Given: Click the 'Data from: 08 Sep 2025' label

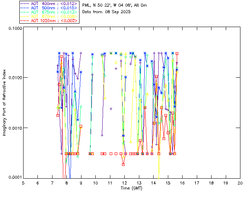Looking at the screenshot, I should click(107, 12).
